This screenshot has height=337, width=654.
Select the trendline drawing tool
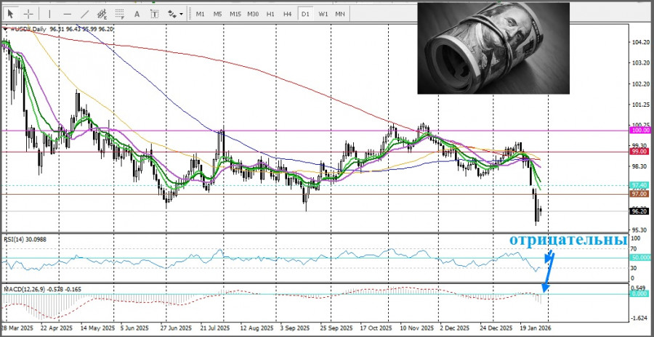pyautogui.click(x=86, y=14)
